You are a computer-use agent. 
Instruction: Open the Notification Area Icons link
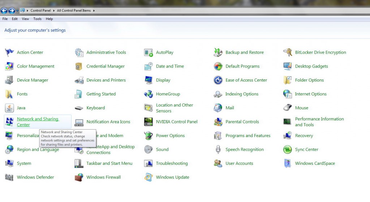coord(108,122)
